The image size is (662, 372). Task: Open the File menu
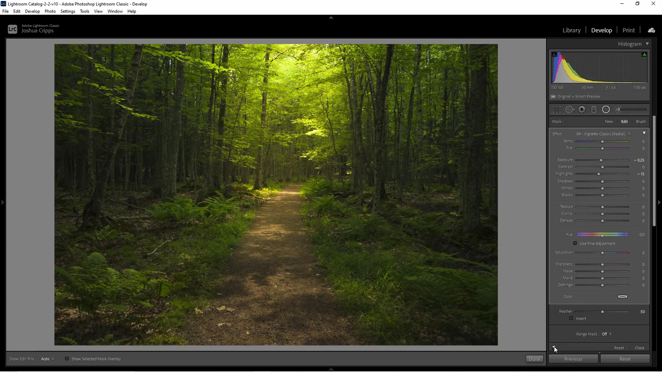(5, 11)
